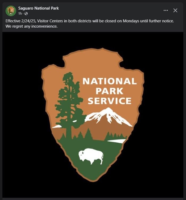
Task: Click the Saguaro National Park page name
Action: pos(39,8)
